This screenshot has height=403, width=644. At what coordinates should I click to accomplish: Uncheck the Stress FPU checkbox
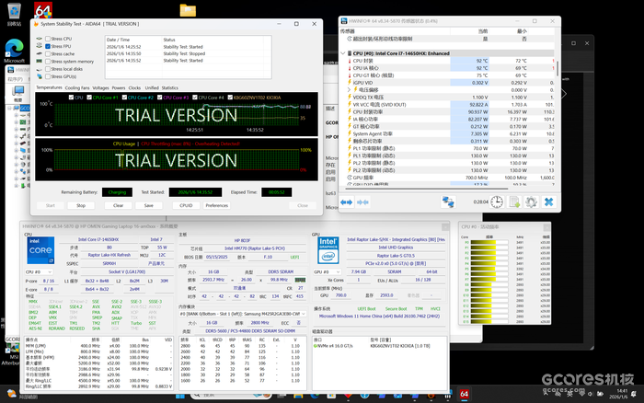click(48, 46)
